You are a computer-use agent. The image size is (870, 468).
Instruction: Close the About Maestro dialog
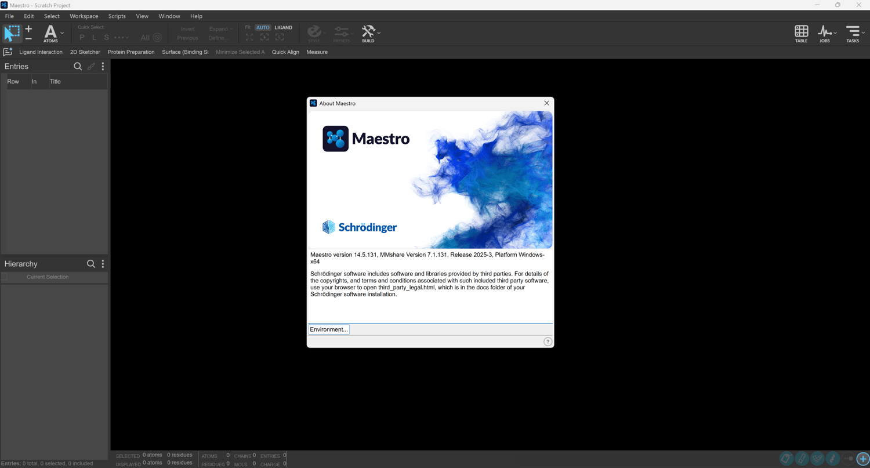pos(546,103)
